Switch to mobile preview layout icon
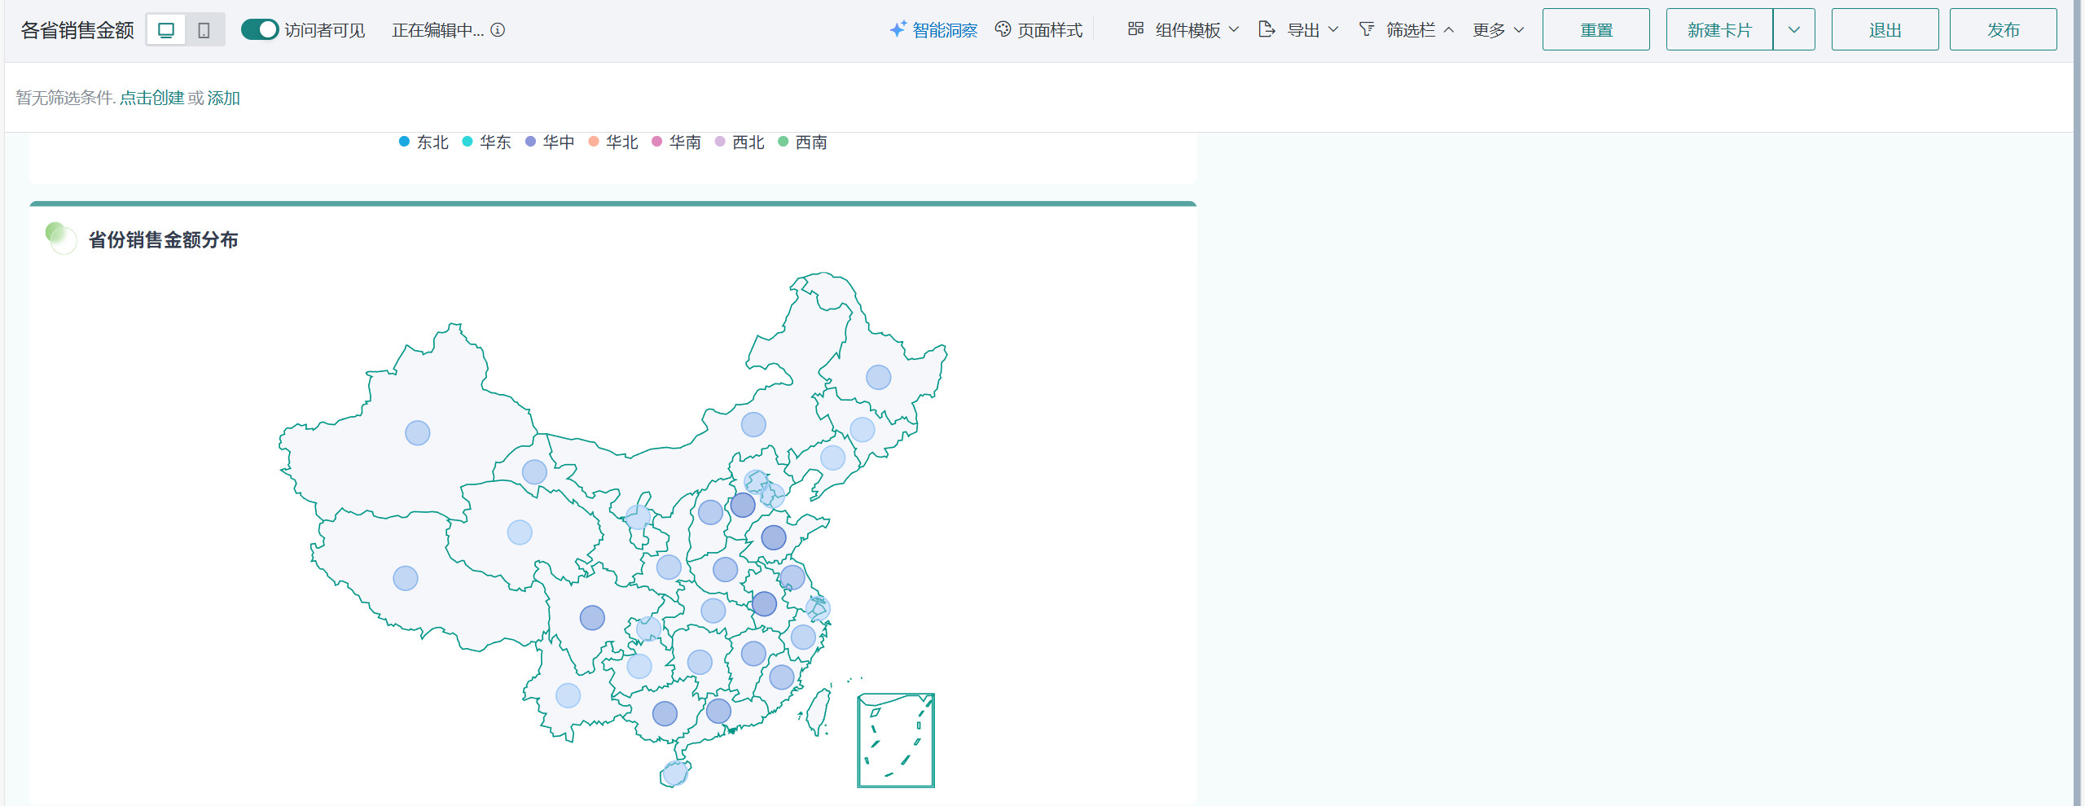The image size is (2085, 806). pyautogui.click(x=204, y=30)
